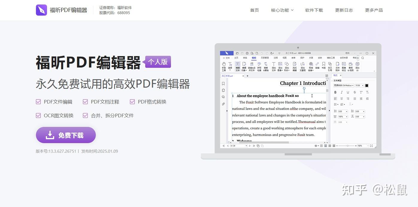418x207 pixels.
Task: Open the Edit Object (编辑对象) dropdown
Action: tap(244, 66)
